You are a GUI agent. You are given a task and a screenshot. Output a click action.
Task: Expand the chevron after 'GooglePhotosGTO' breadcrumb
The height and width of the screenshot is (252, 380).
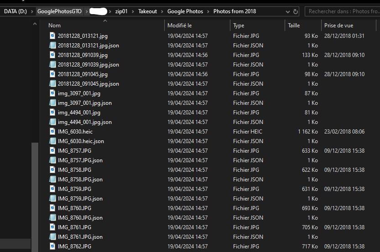pos(87,11)
